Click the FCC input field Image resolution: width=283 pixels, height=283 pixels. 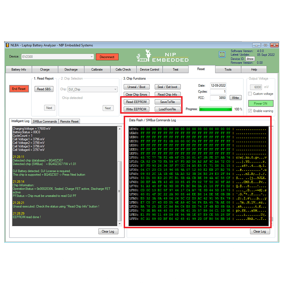218,98
